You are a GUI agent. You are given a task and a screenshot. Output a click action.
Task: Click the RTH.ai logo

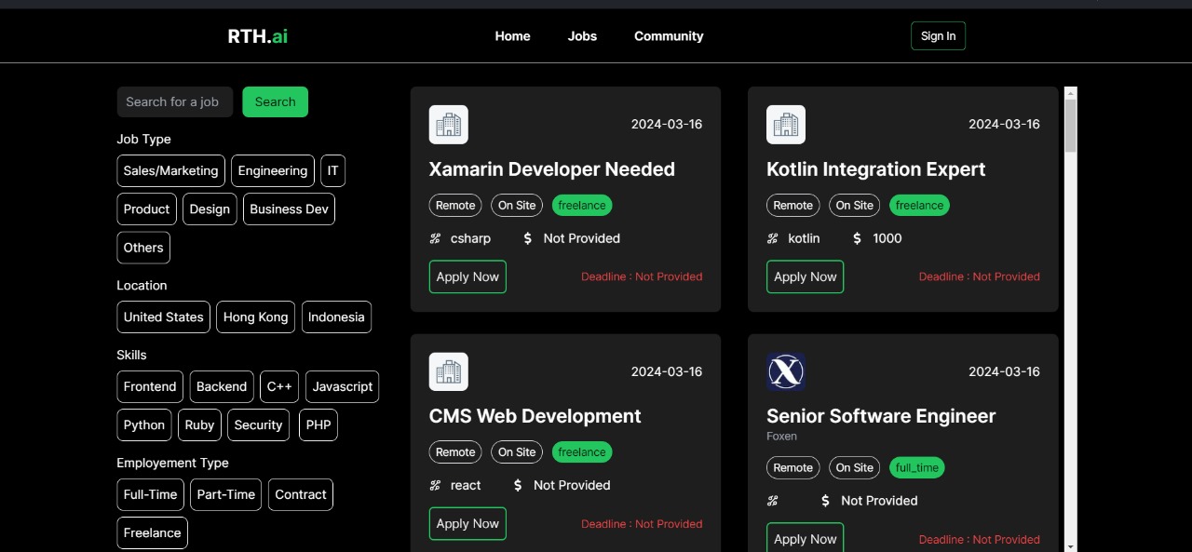click(258, 36)
